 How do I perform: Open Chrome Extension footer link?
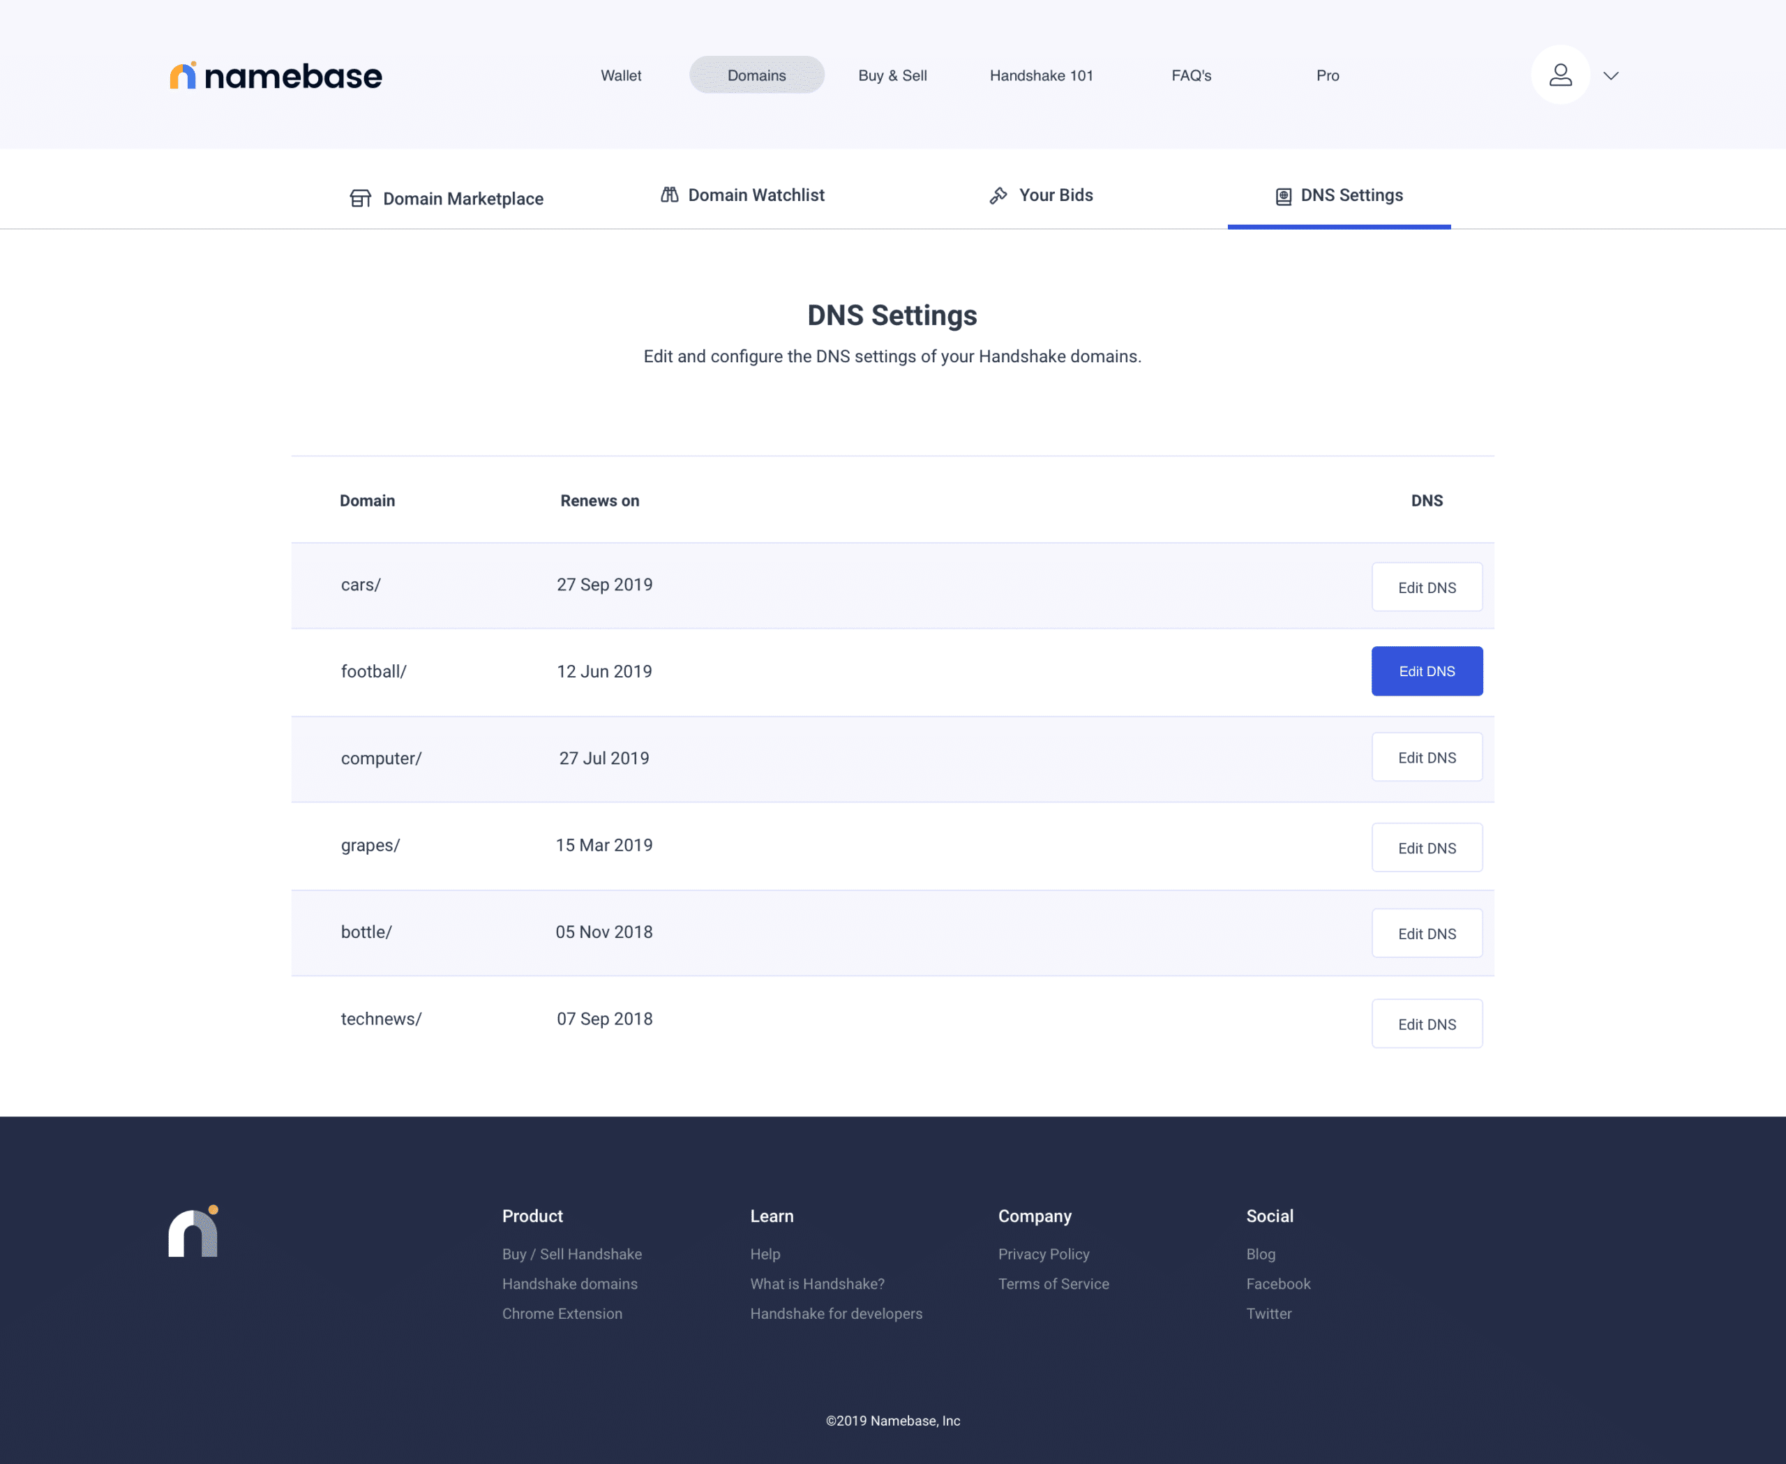[x=562, y=1313]
